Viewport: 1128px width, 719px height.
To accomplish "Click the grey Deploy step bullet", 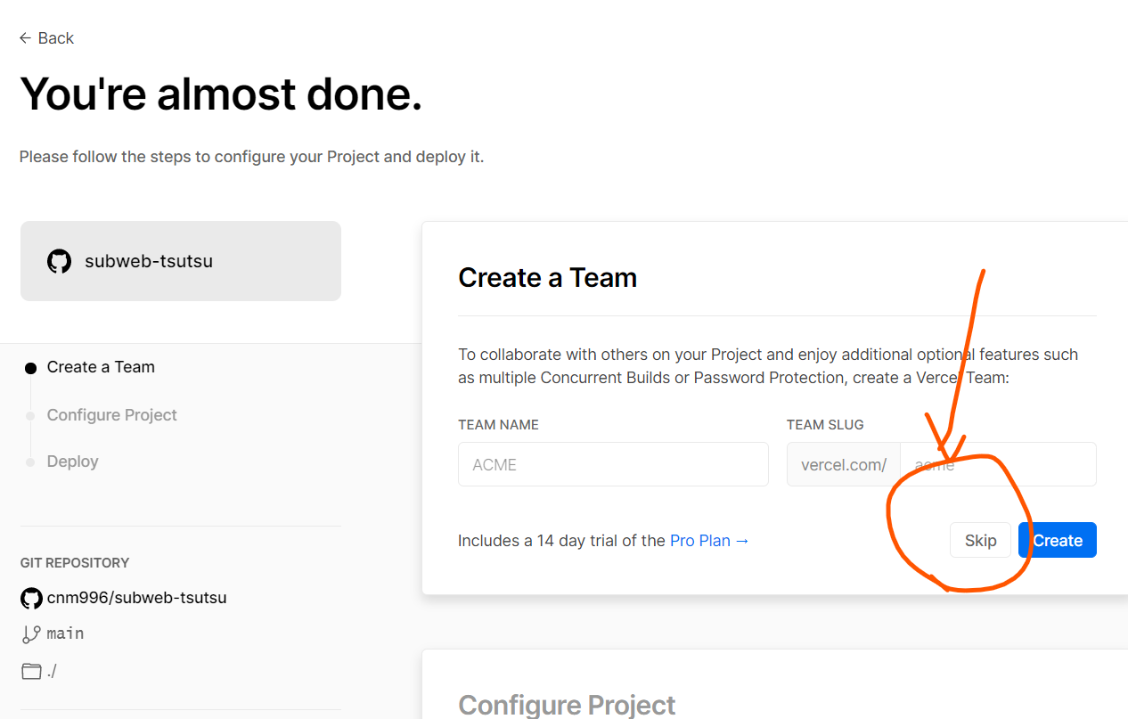I will click(x=30, y=462).
